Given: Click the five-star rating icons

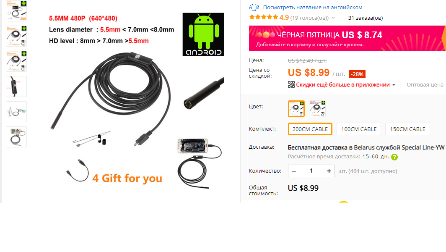Looking at the screenshot, I should (263, 17).
